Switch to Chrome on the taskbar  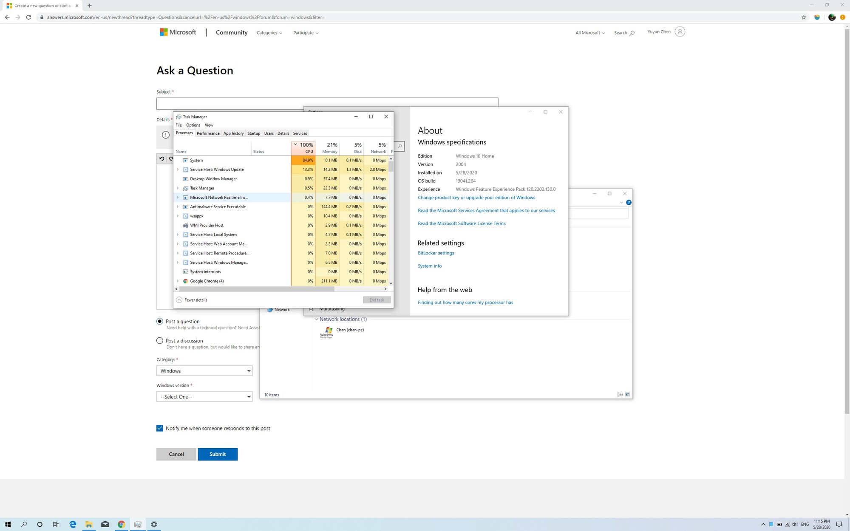click(x=122, y=524)
